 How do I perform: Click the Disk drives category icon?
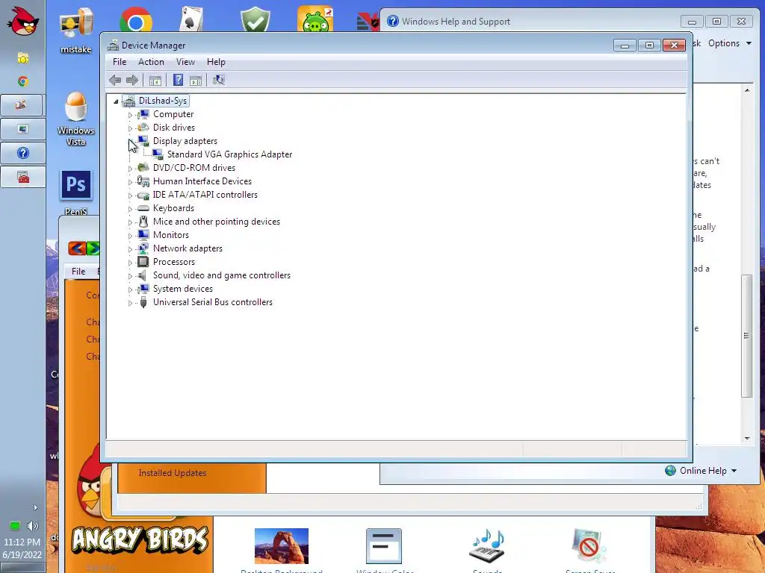click(x=143, y=127)
